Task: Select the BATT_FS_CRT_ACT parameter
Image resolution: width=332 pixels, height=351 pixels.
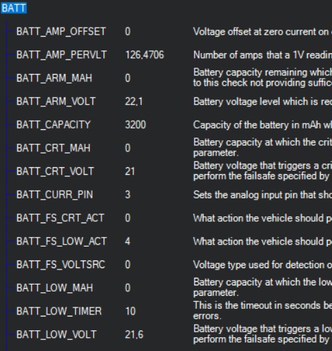Action: (61, 218)
